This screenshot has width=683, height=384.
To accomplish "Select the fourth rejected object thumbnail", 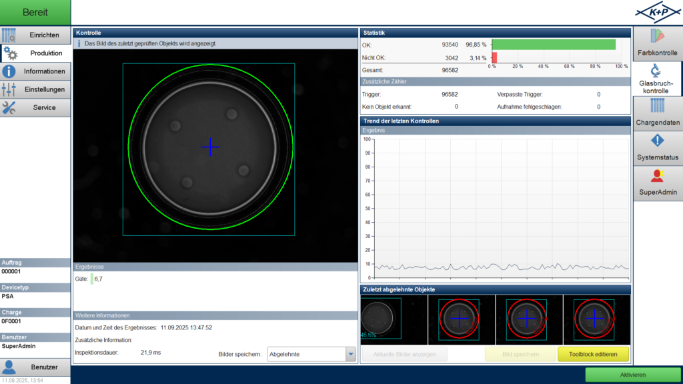I will pyautogui.click(x=596, y=319).
